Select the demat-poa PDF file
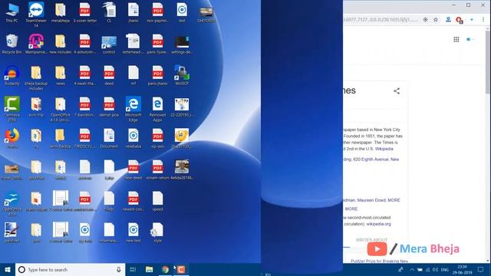491x276 pixels. [109, 107]
